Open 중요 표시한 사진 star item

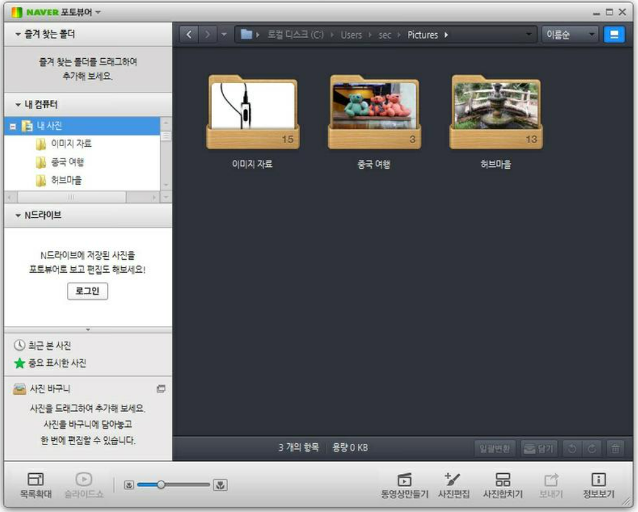50,363
